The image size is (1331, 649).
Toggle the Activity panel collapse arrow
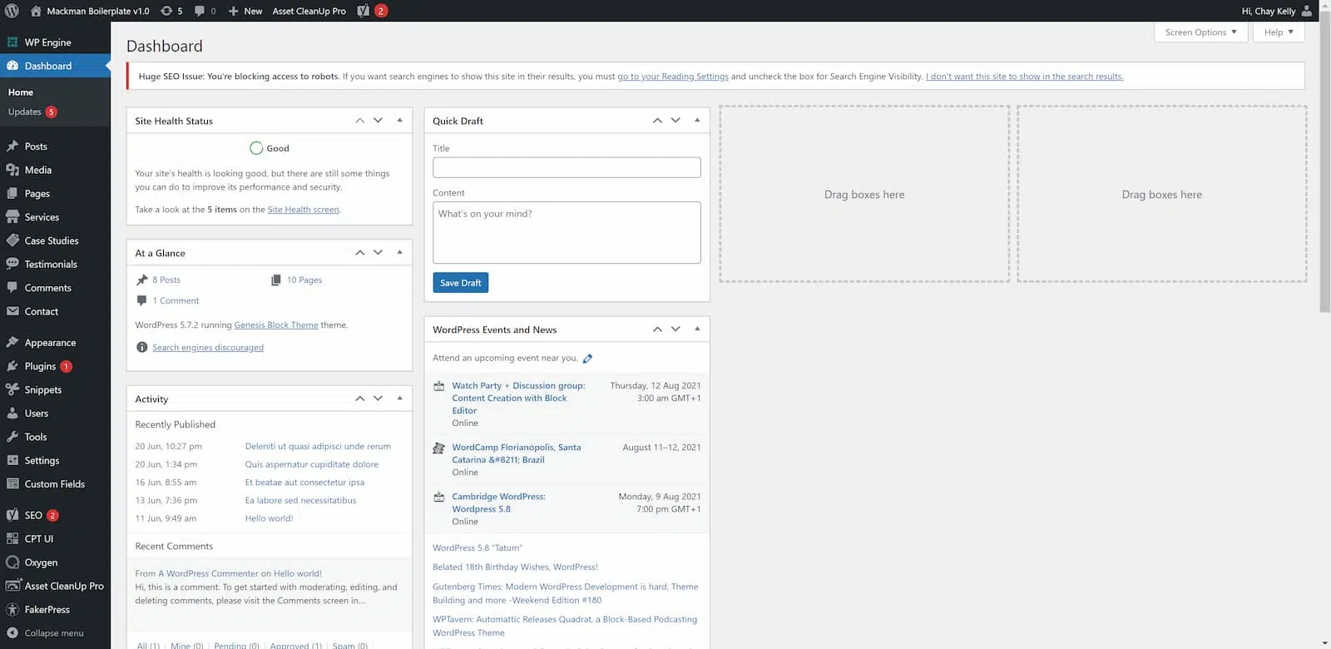click(399, 399)
